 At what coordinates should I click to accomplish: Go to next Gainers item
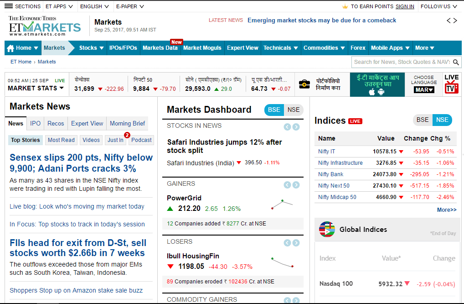(x=296, y=185)
